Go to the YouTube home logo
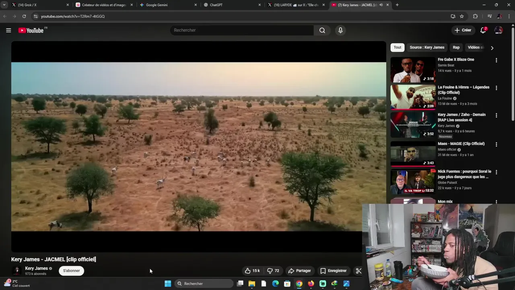Viewport: 515px width, 290px height. (32, 30)
